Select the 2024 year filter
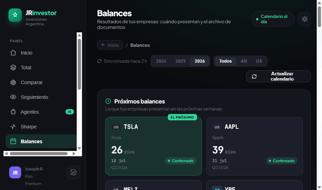 coord(161,61)
